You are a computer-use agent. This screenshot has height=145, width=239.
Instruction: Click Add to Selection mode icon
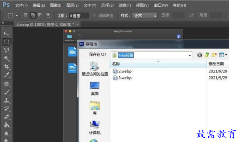coord(33,15)
